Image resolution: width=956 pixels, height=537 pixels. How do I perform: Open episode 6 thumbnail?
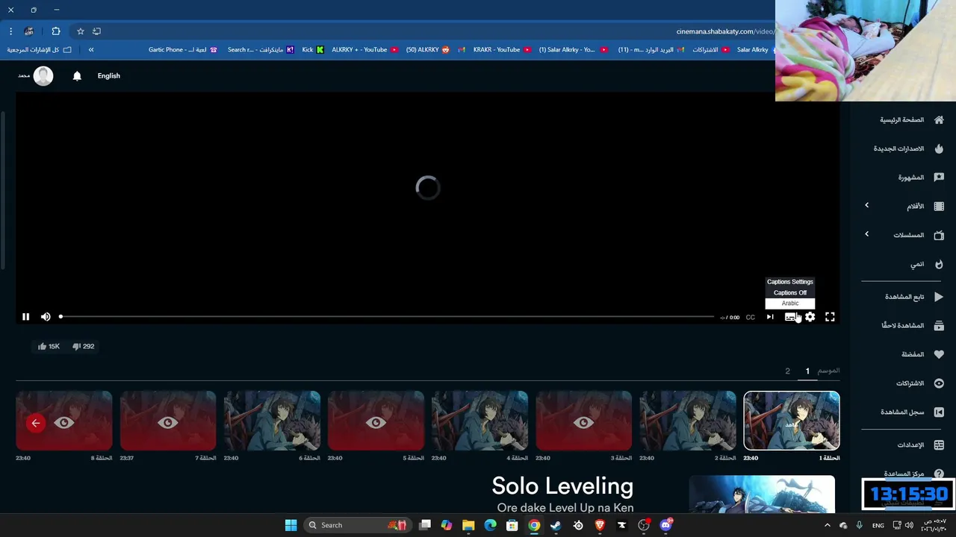tap(272, 421)
